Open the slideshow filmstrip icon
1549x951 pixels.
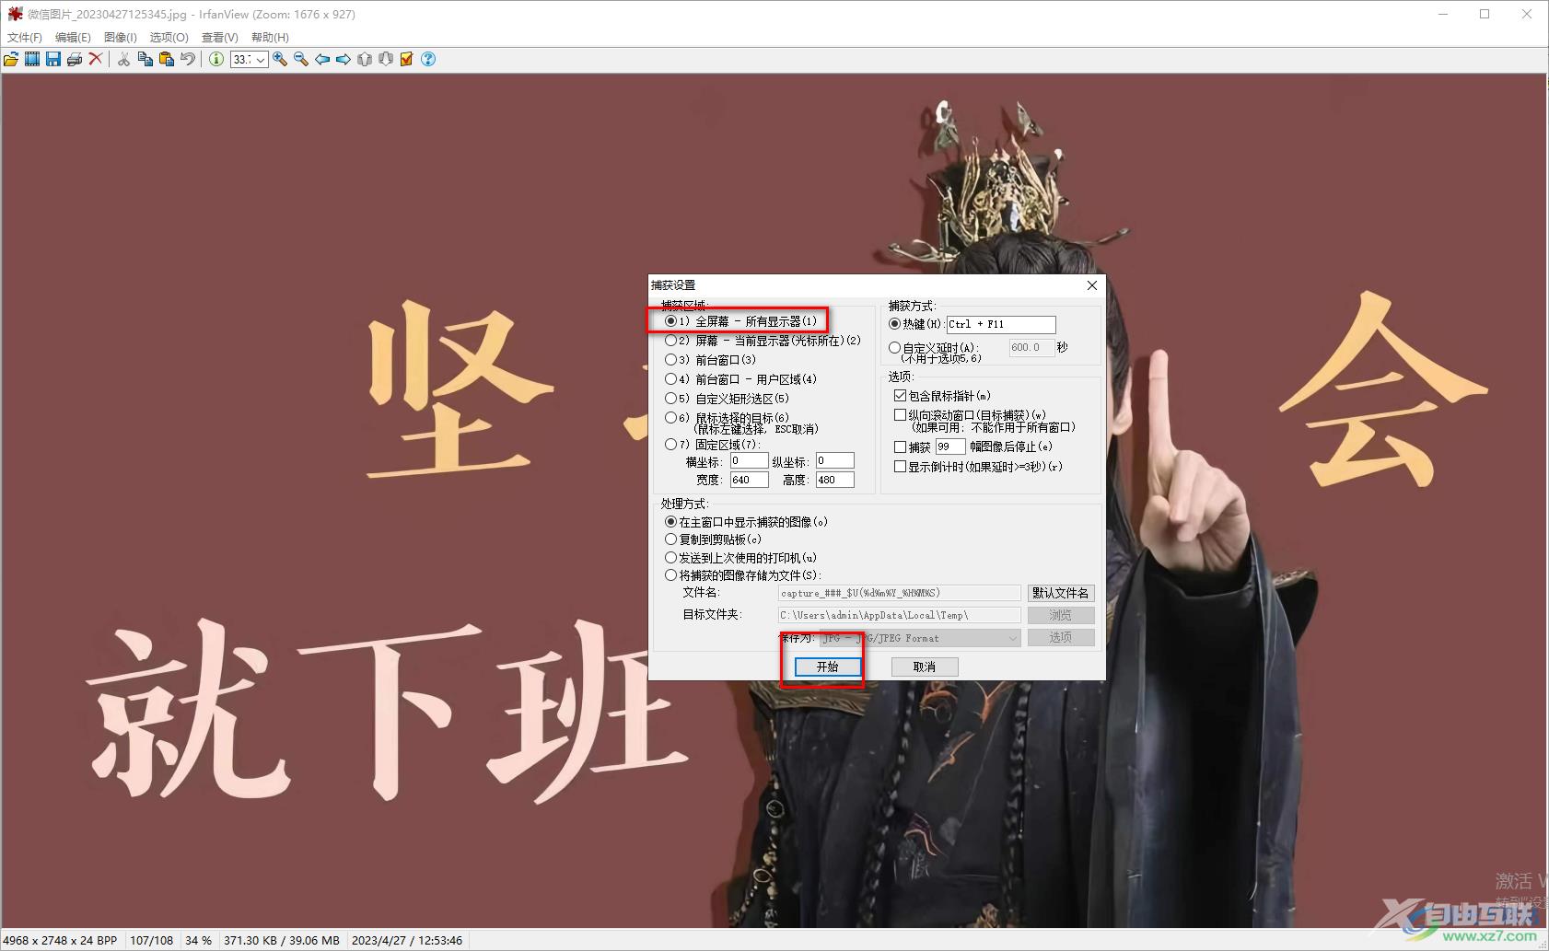click(x=32, y=59)
